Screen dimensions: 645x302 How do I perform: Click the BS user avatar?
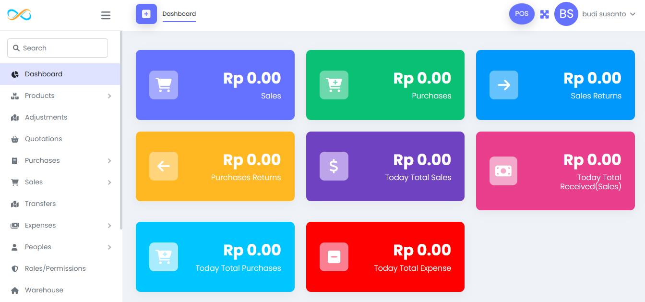pyautogui.click(x=566, y=14)
